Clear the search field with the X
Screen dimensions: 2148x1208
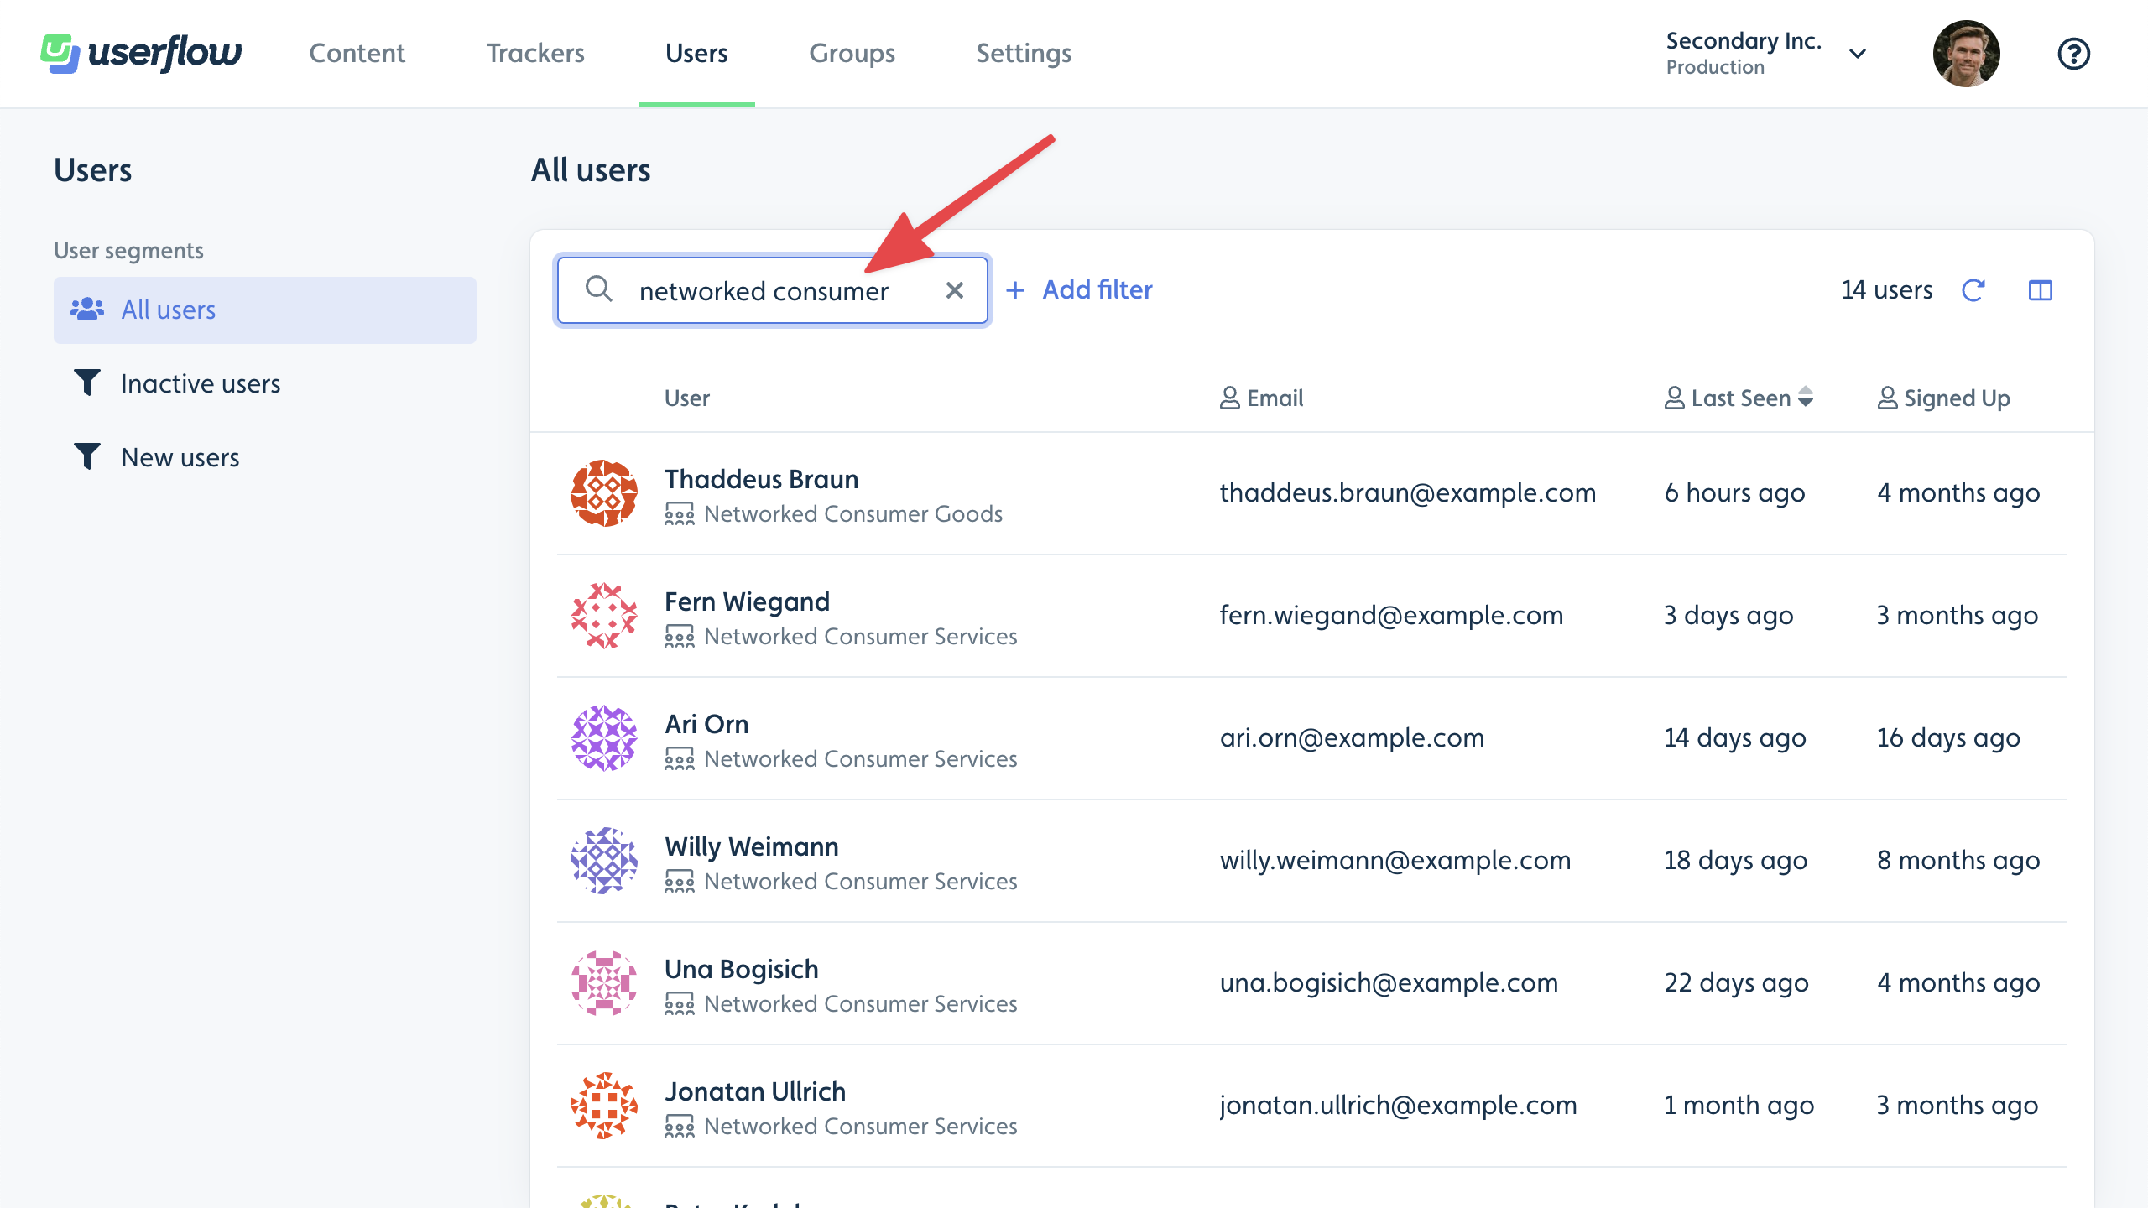click(954, 290)
